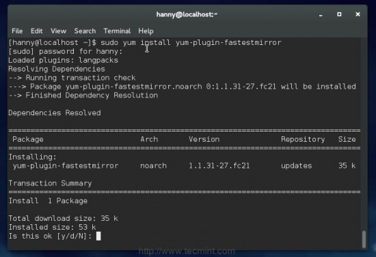This screenshot has height=257, width=376.
Task: Click the Repository column header text
Action: pyautogui.click(x=303, y=139)
